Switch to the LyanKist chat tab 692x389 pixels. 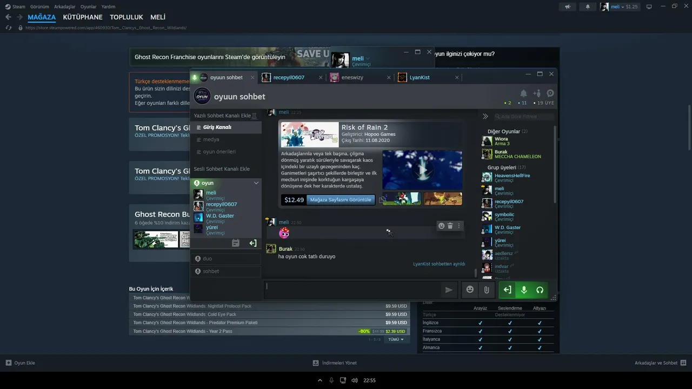420,77
